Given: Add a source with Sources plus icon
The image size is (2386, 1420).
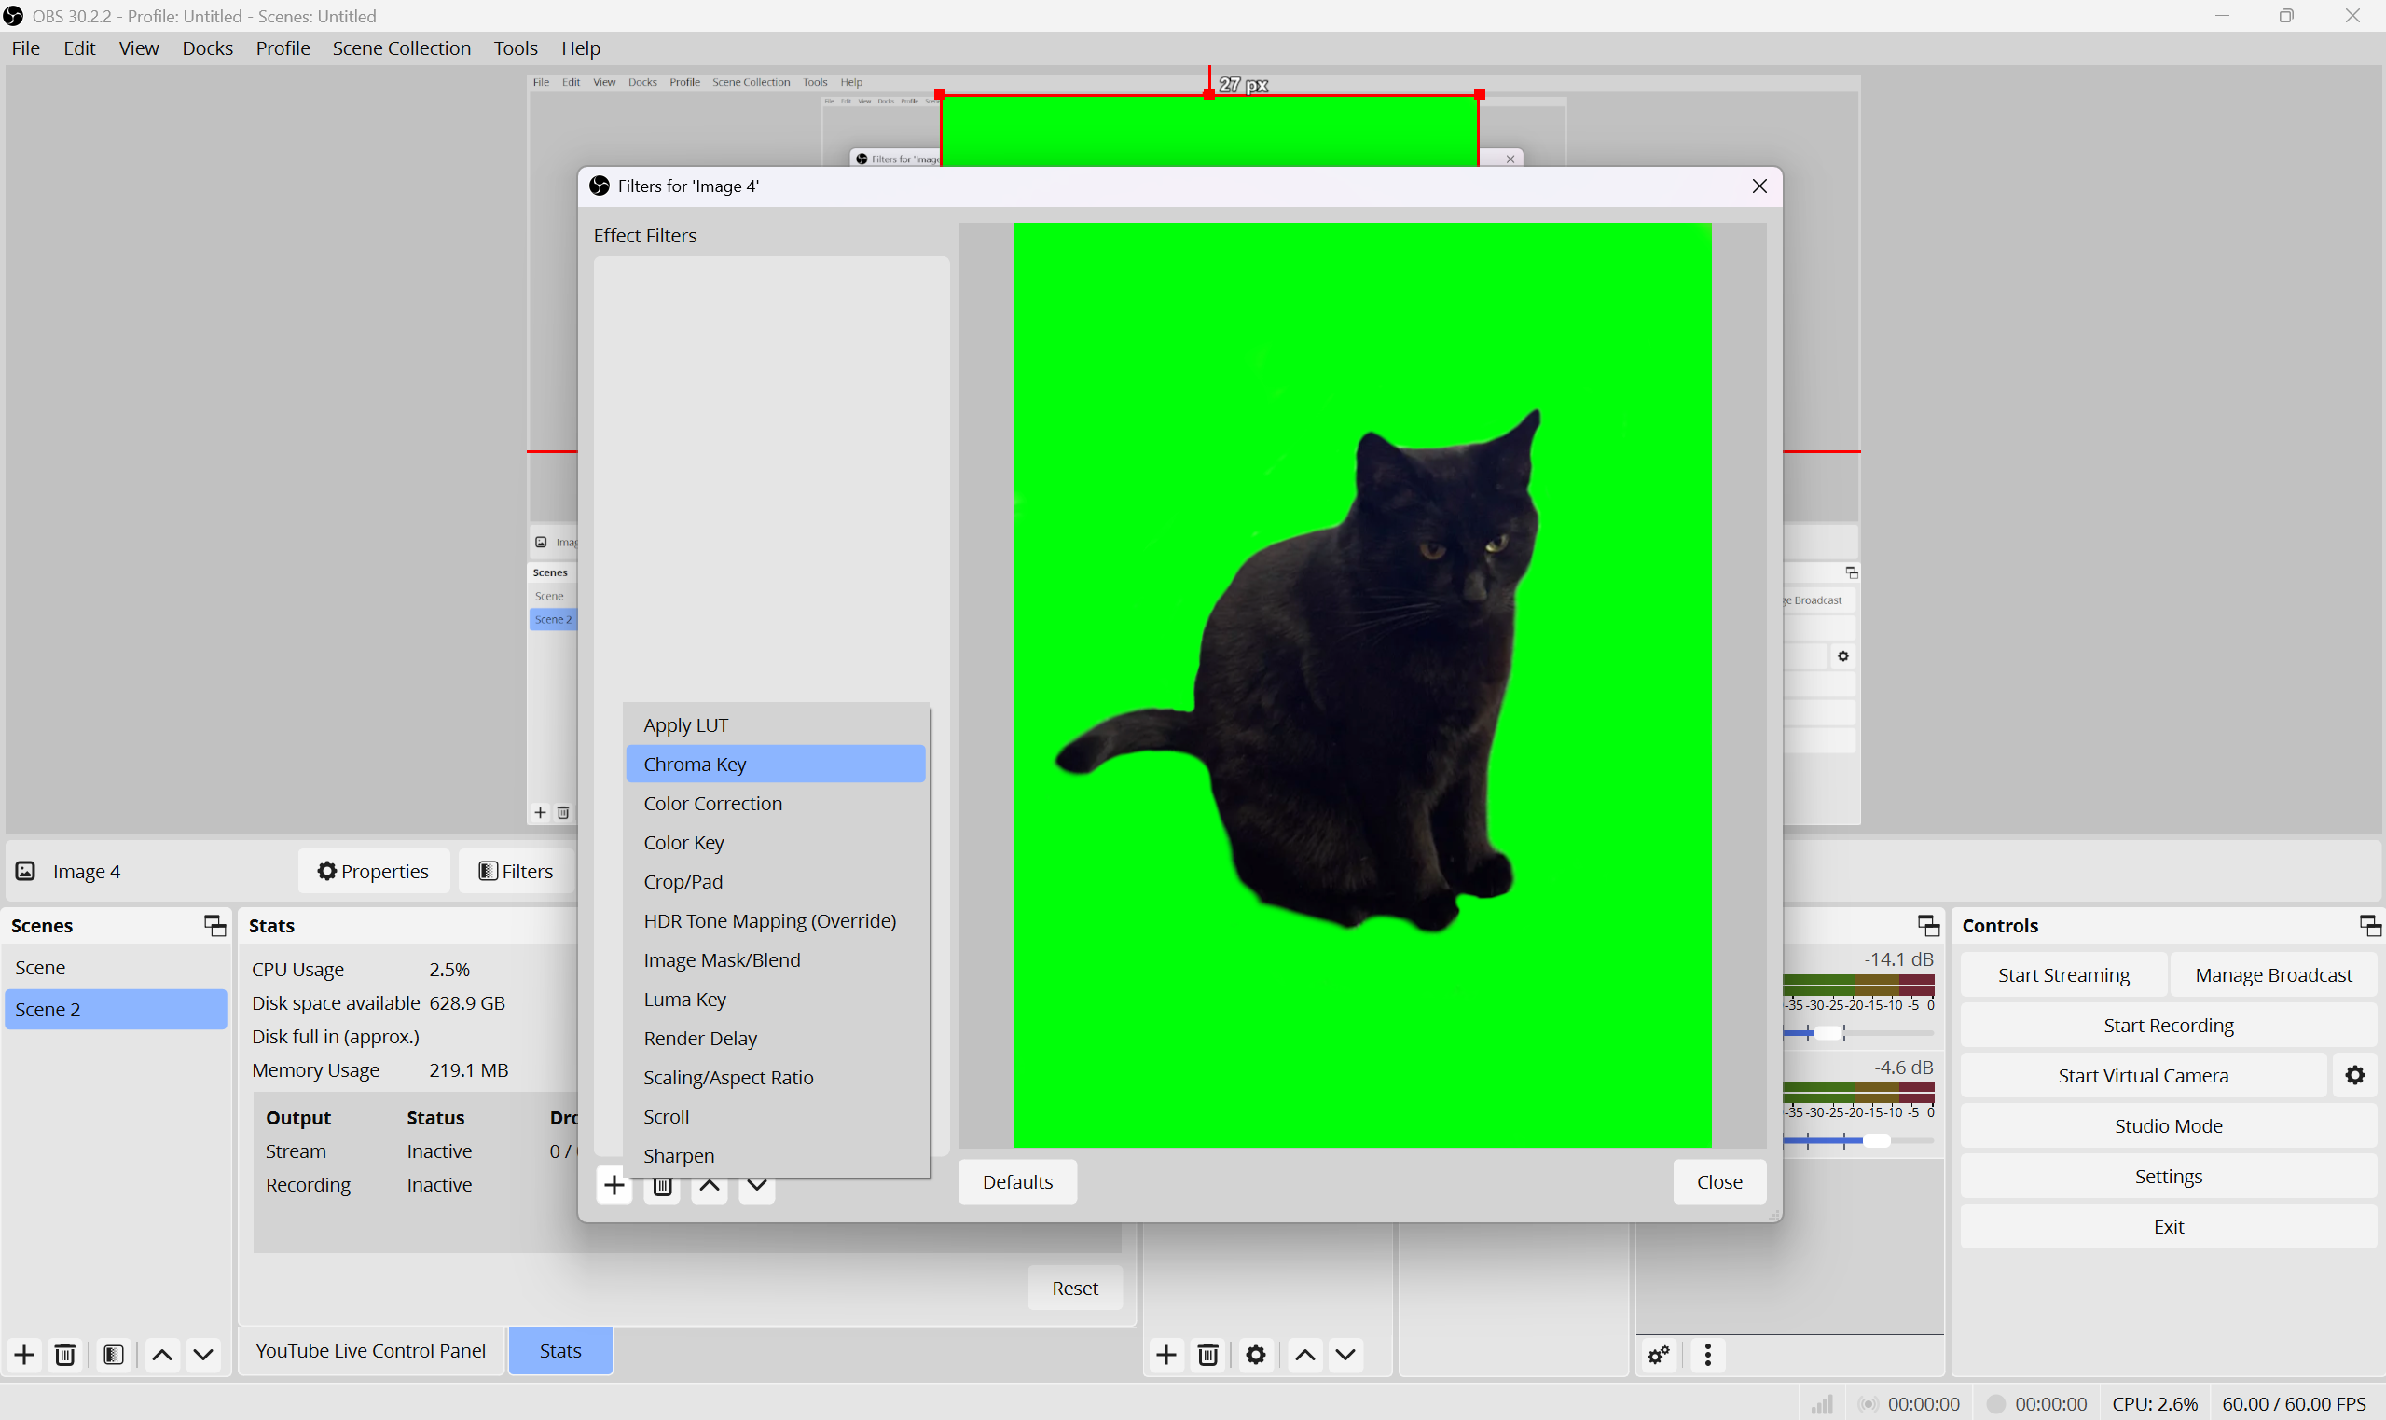Looking at the screenshot, I should click(1166, 1355).
